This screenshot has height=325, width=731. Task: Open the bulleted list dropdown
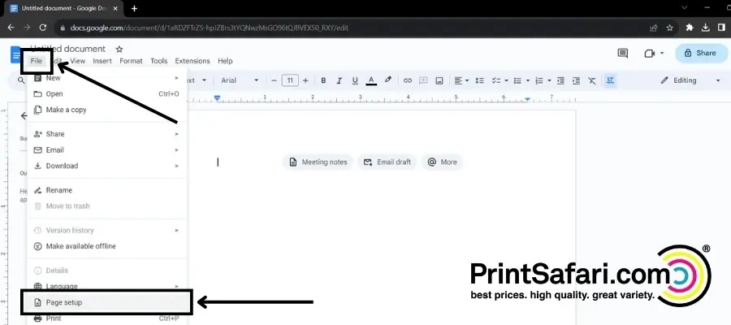(x=521, y=80)
